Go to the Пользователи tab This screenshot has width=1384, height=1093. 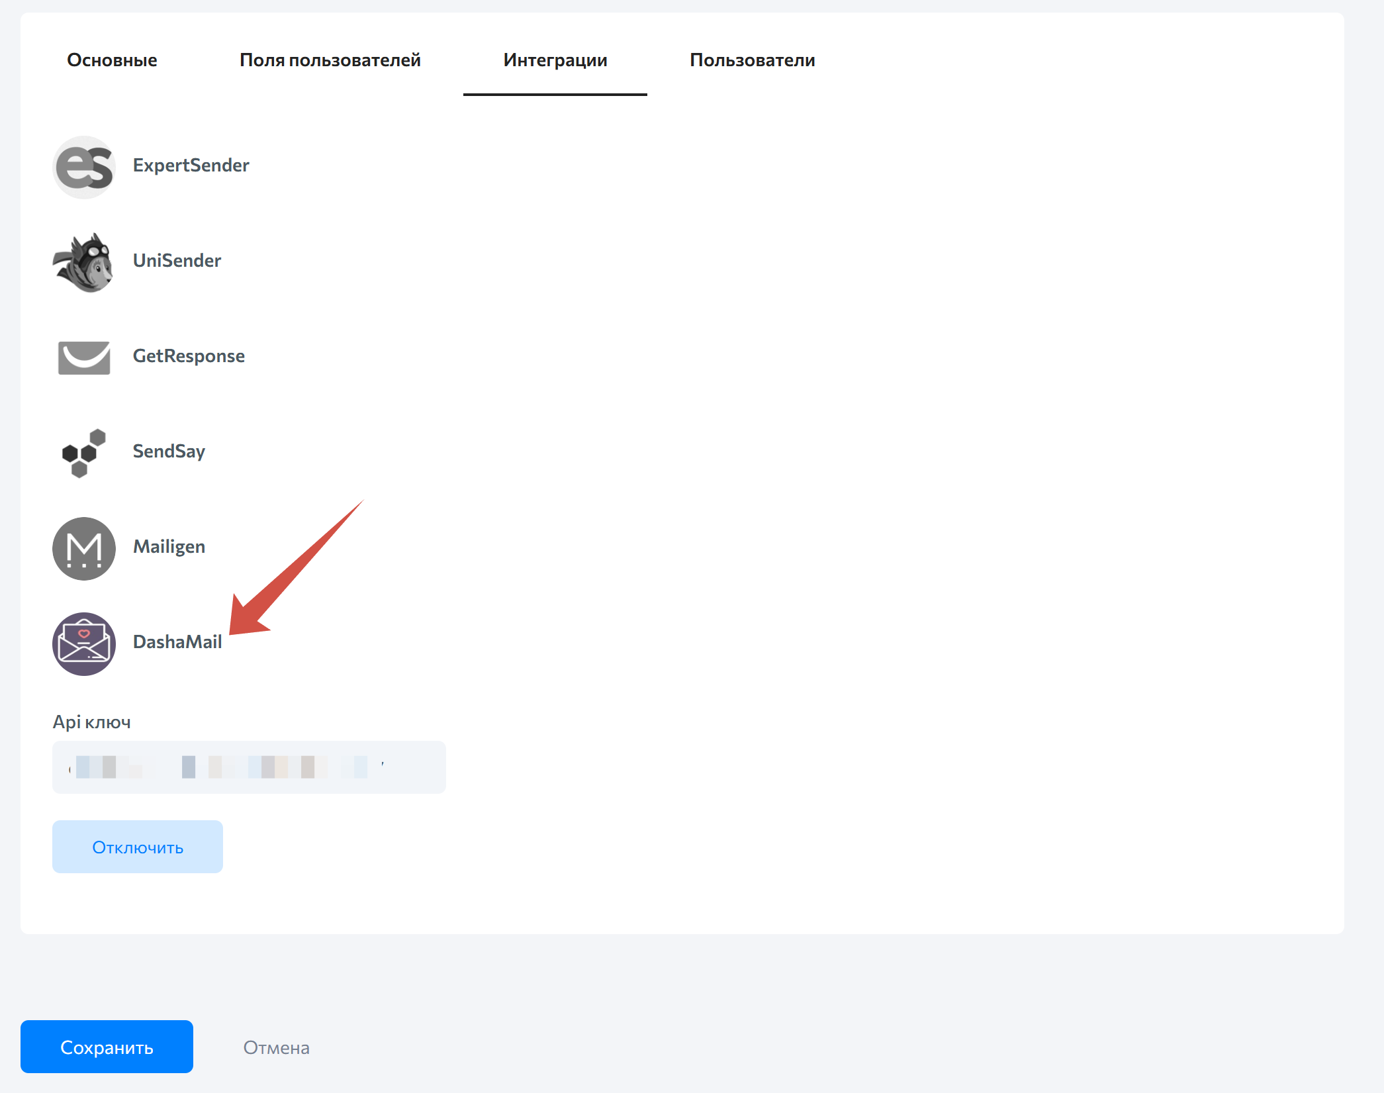point(753,60)
